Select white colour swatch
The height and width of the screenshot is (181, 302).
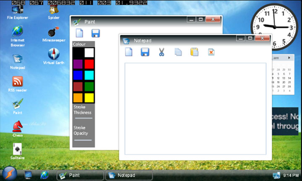89,53
